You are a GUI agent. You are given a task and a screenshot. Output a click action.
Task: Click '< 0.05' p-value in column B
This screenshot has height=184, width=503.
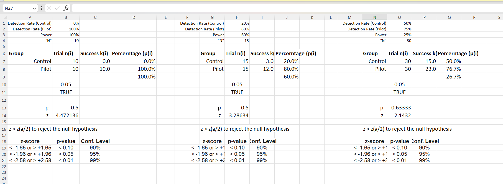[66, 154]
